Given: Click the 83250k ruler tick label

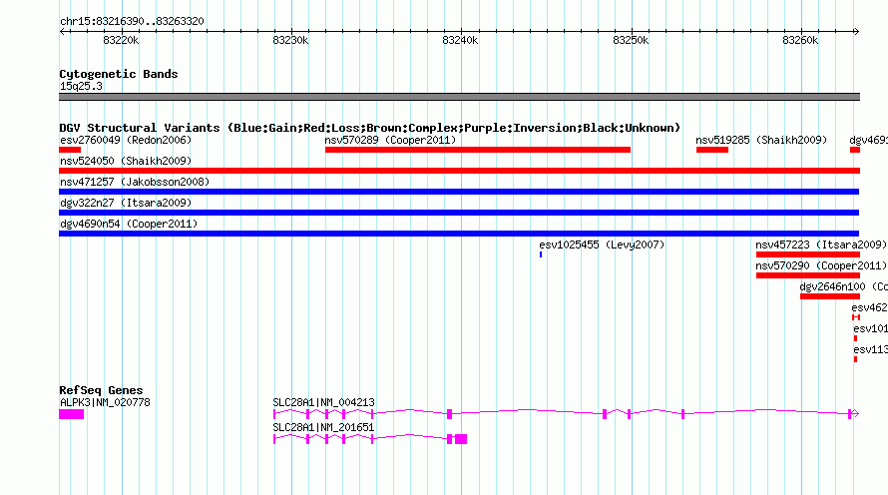Looking at the screenshot, I should [x=631, y=40].
